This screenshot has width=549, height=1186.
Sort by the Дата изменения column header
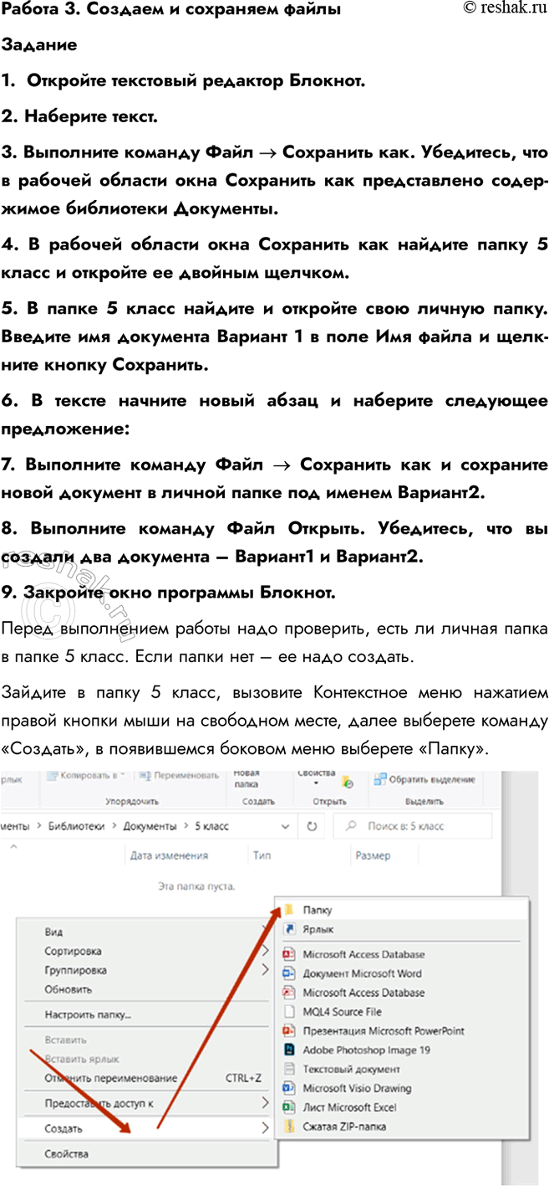click(170, 856)
